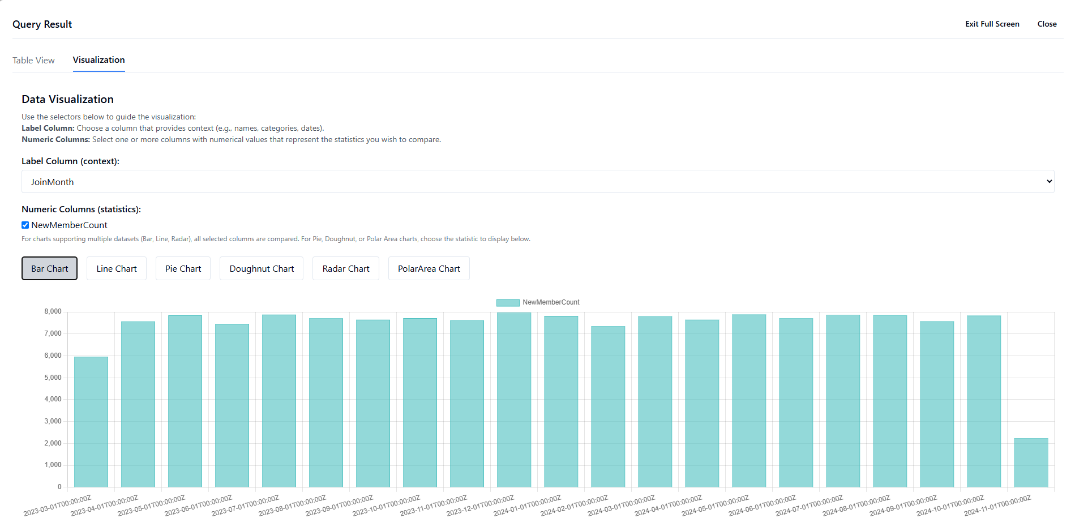Pick the PolarArea Chart option

click(x=429, y=269)
